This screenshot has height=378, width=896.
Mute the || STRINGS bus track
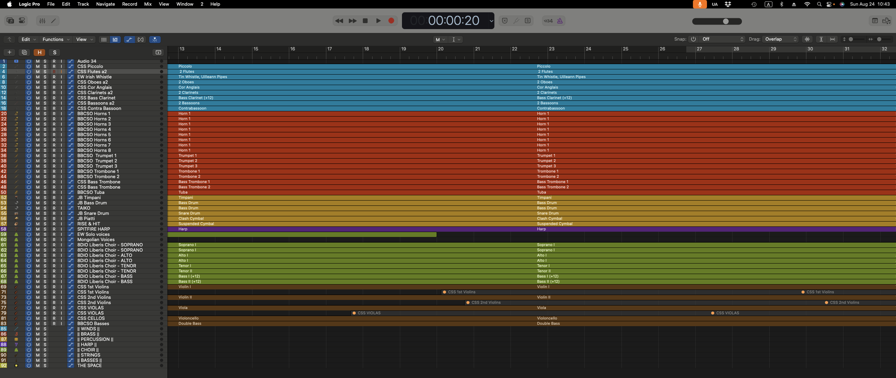[38, 355]
